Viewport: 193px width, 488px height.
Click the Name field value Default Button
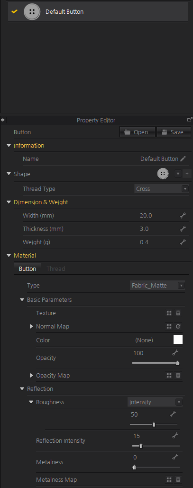(159, 159)
